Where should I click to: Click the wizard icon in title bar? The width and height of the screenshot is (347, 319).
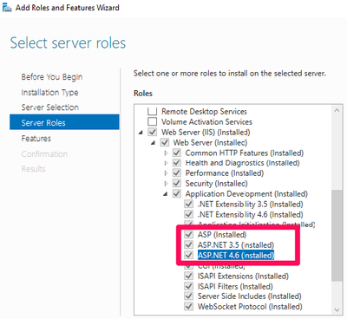[x=6, y=8]
